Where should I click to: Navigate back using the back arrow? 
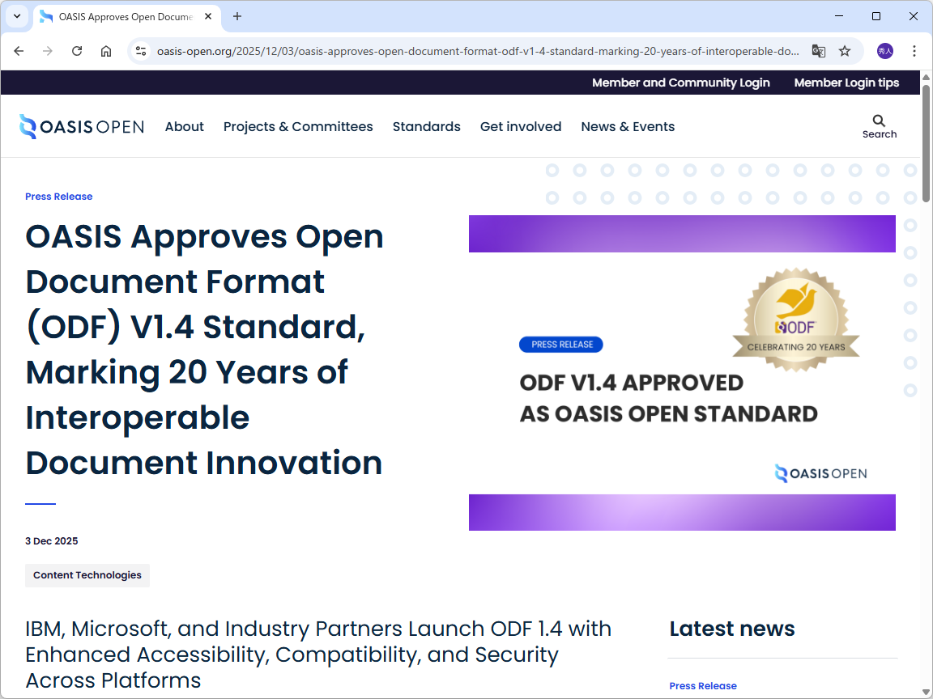tap(19, 50)
